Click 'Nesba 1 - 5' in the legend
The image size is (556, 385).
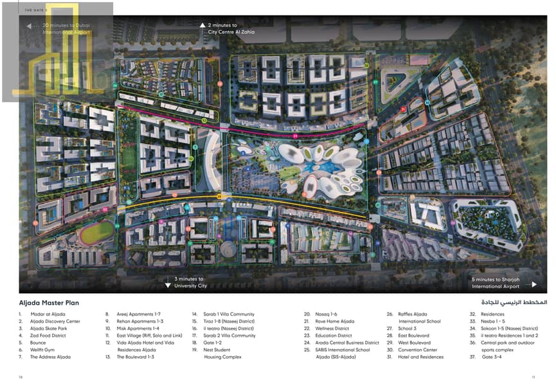[493, 321]
